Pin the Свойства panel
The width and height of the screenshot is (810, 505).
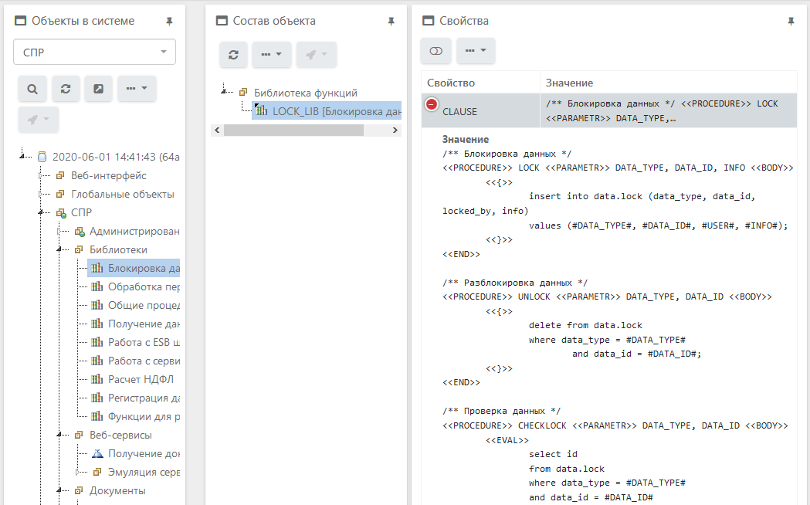tap(791, 22)
